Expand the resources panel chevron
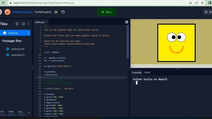212x119 pixels. pyautogui.click(x=29, y=113)
